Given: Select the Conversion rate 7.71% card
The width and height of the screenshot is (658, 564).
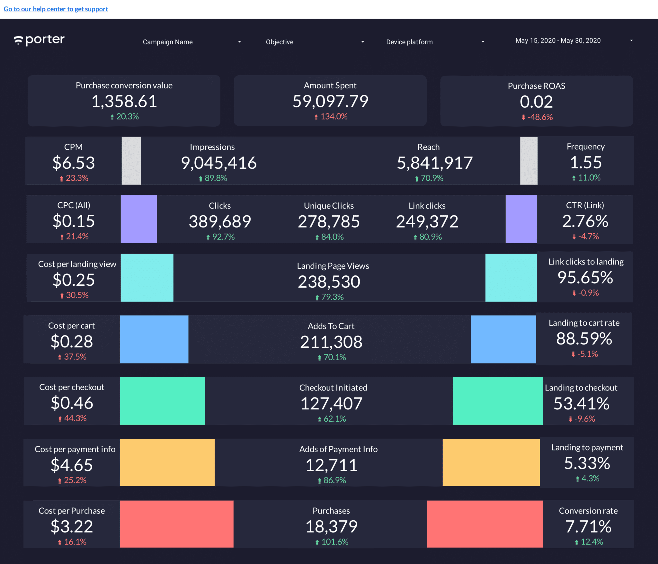Looking at the screenshot, I should [x=588, y=524].
